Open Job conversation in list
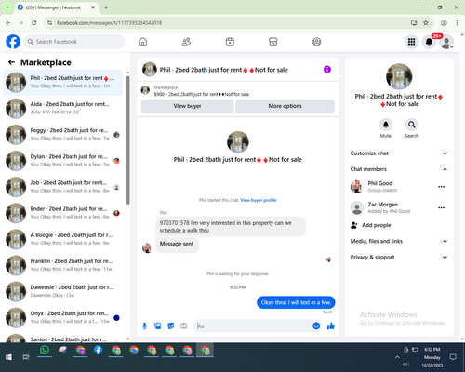Viewport: 465px width, 372px height. 62,187
